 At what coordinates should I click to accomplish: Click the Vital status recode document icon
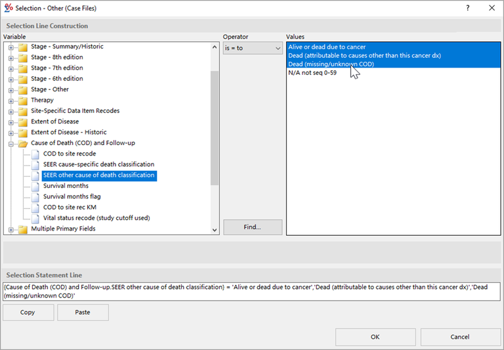click(35, 218)
